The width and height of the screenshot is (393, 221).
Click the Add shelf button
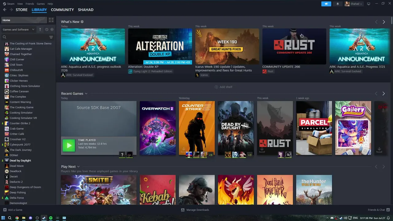click(x=224, y=87)
